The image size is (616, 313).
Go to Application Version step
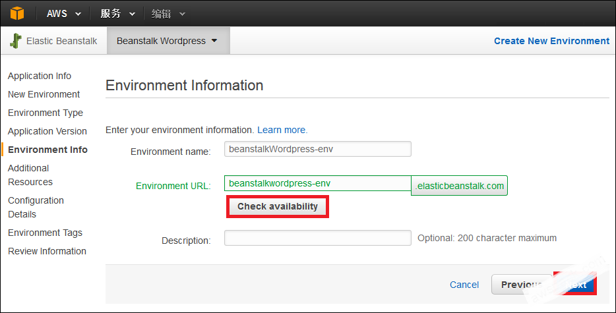(x=47, y=131)
